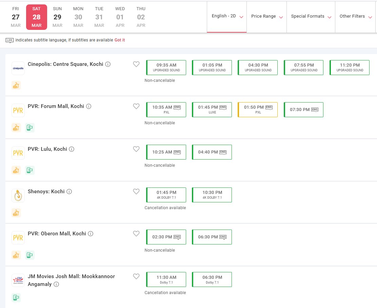Book Cinepolis 11:20 PM show
Screen dimensions: 377x308
click(x=350, y=68)
